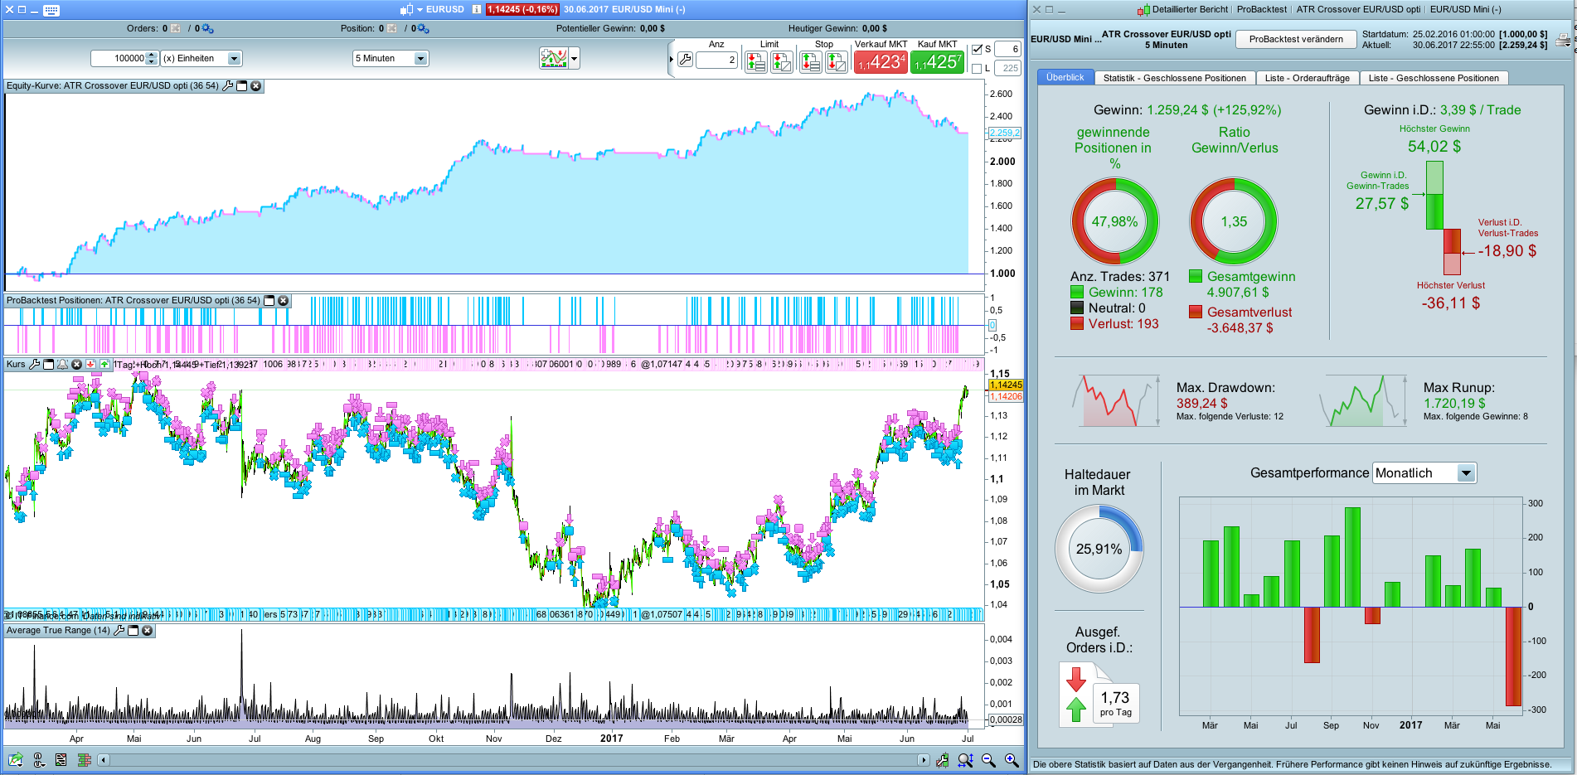Viewport: 1577px width, 775px height.
Task: Click the green Kauf MKT buy button
Action: coord(937,62)
